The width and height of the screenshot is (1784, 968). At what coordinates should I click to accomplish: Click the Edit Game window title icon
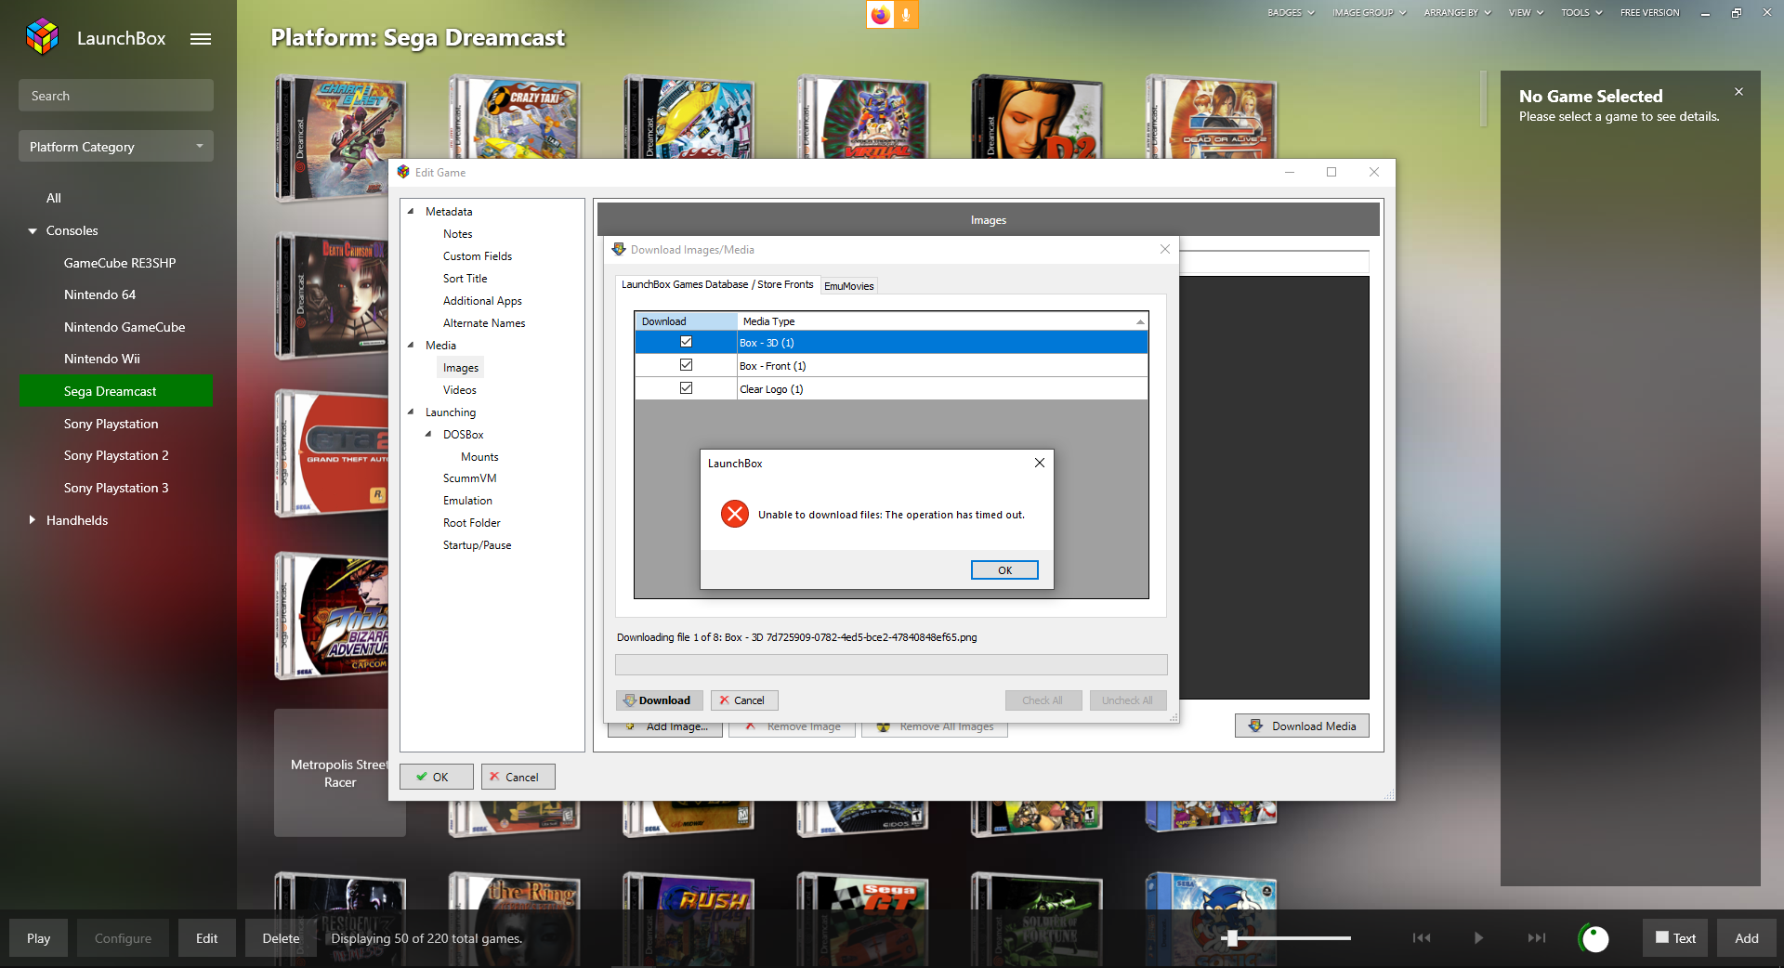point(403,172)
